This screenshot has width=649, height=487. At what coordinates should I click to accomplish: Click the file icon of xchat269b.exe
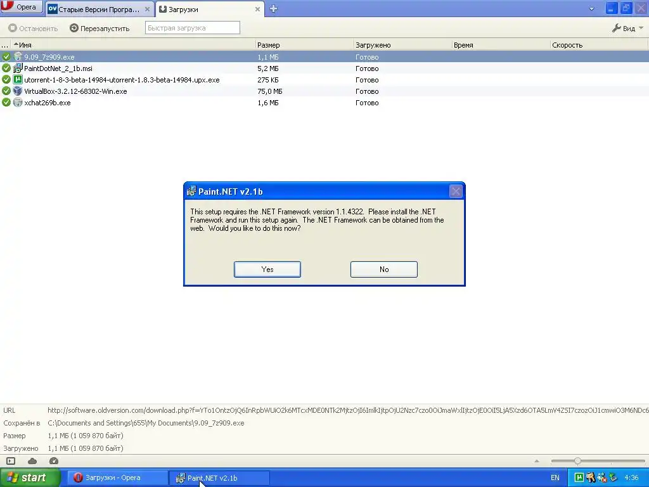click(17, 102)
